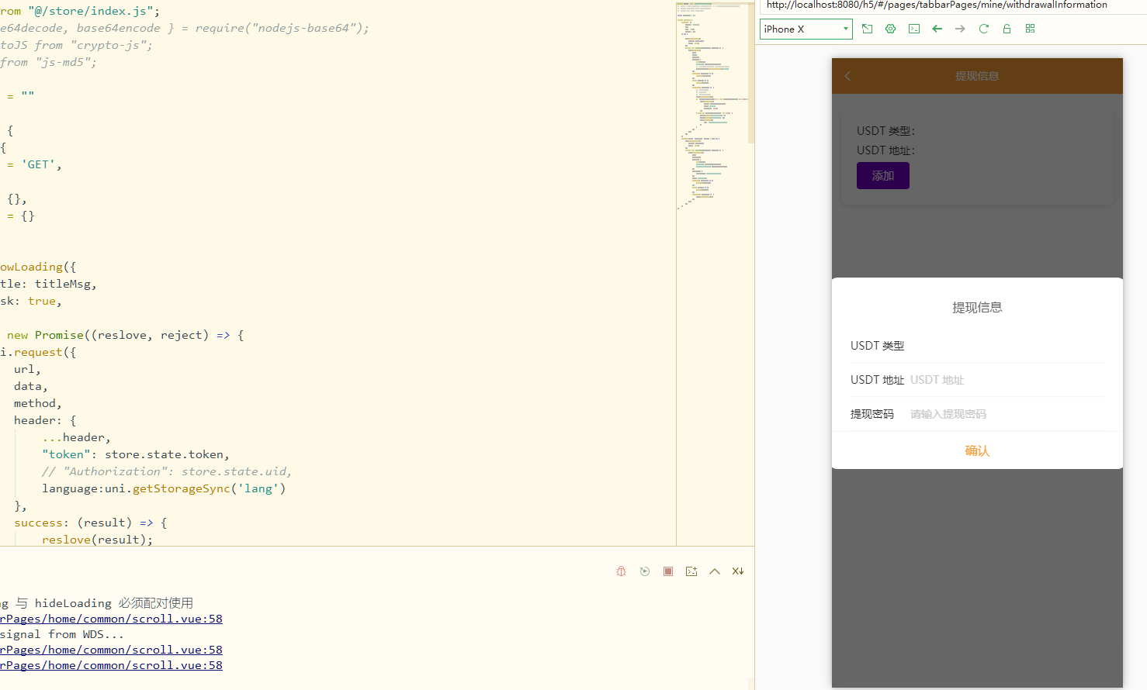
Task: Go back using the green left arrow
Action: [937, 29]
